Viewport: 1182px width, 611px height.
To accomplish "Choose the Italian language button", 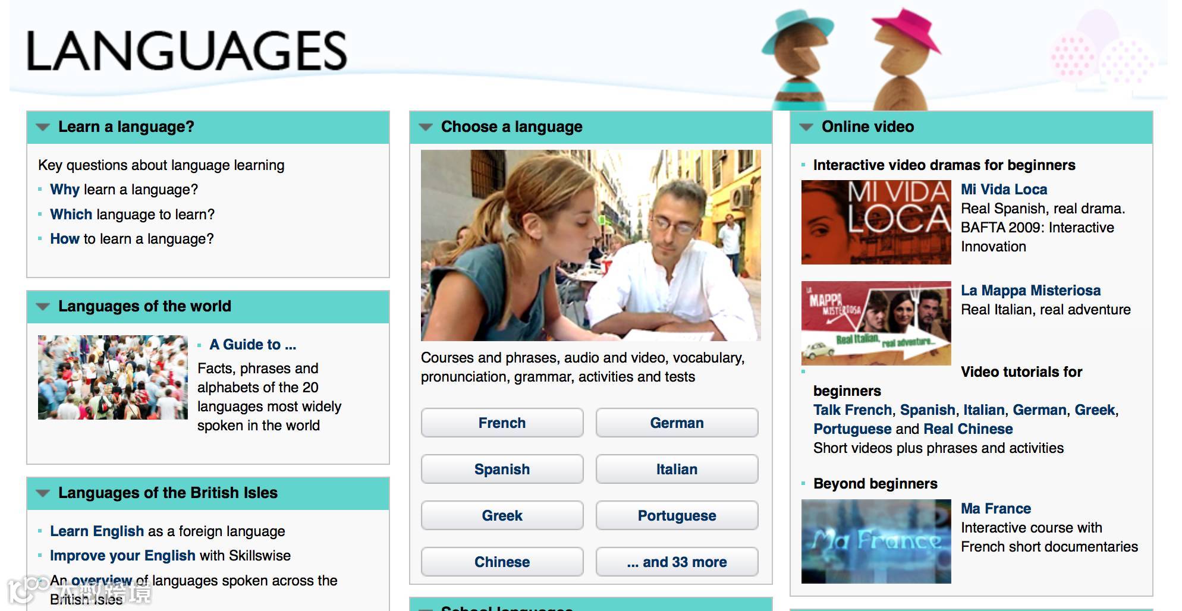I will [677, 469].
